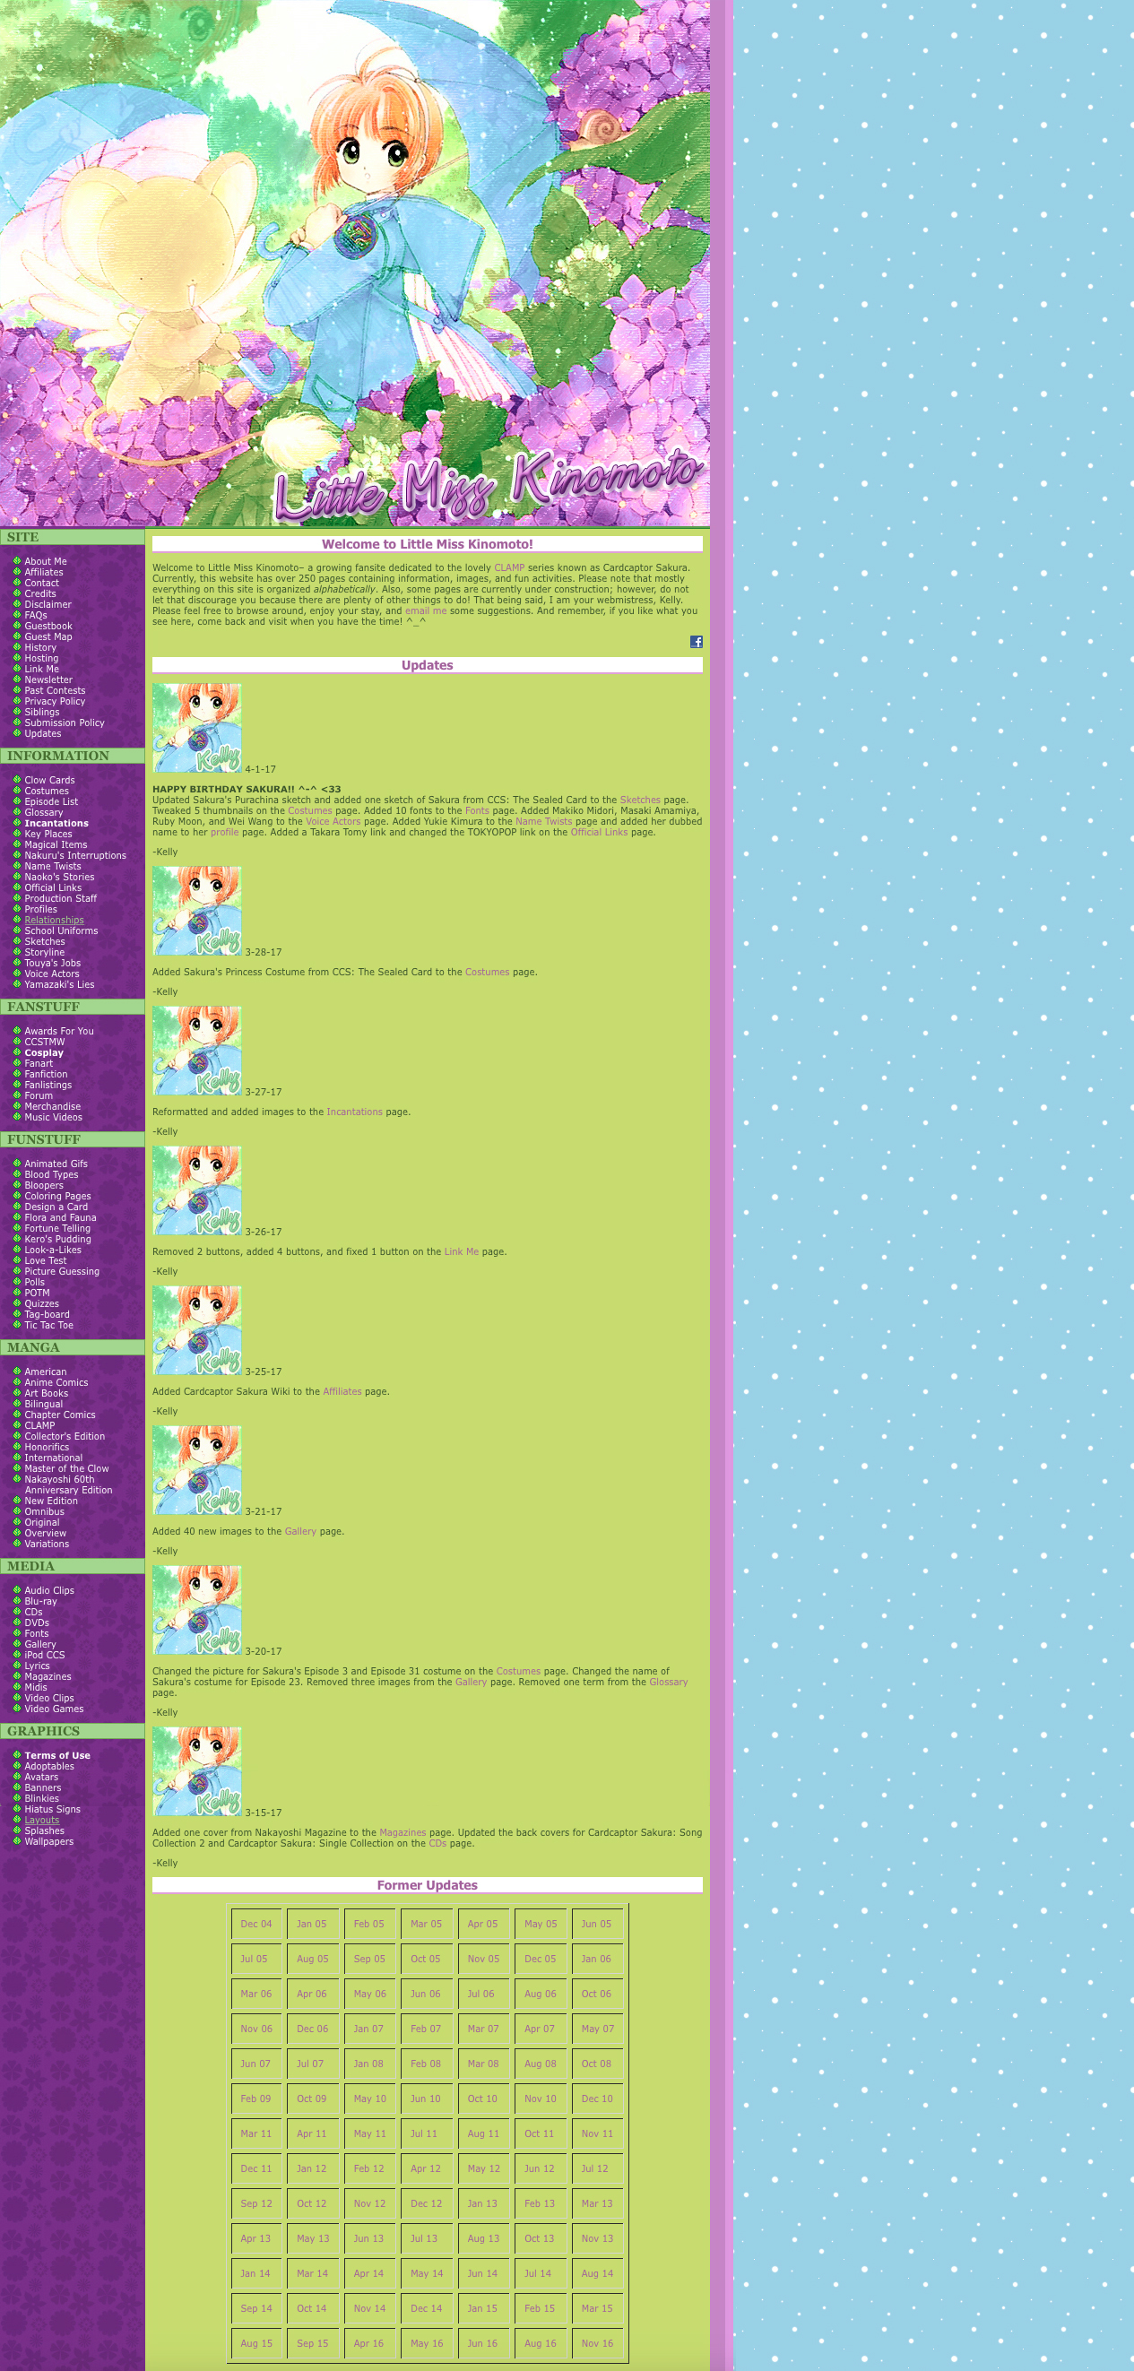1134x2371 pixels.
Task: Click the Kelly avatar next to 3-15-17
Action: pyautogui.click(x=197, y=1772)
